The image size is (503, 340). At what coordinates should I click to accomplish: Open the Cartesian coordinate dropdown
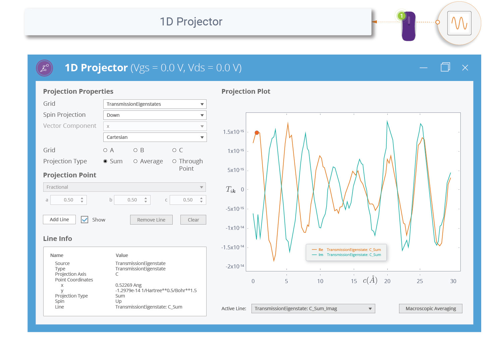pos(155,137)
